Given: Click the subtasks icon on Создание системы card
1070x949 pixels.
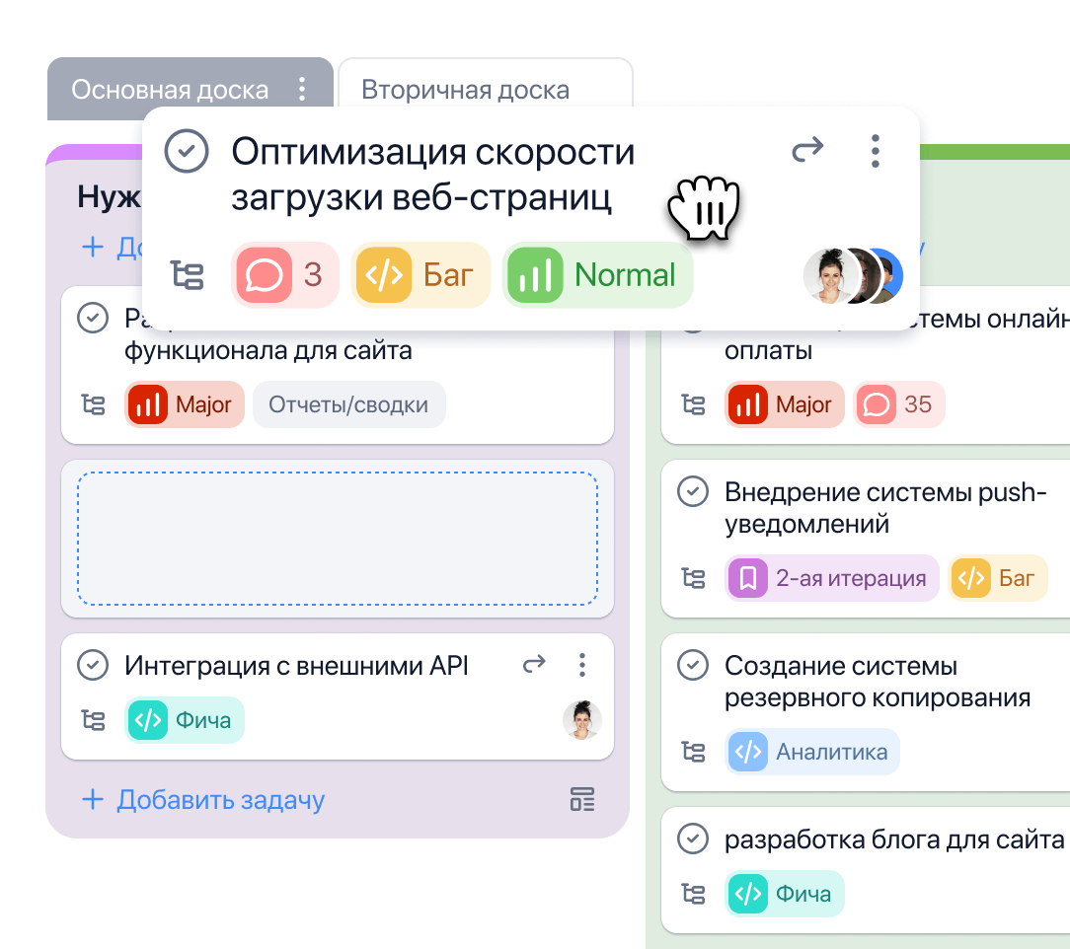Looking at the screenshot, I should pyautogui.click(x=694, y=751).
